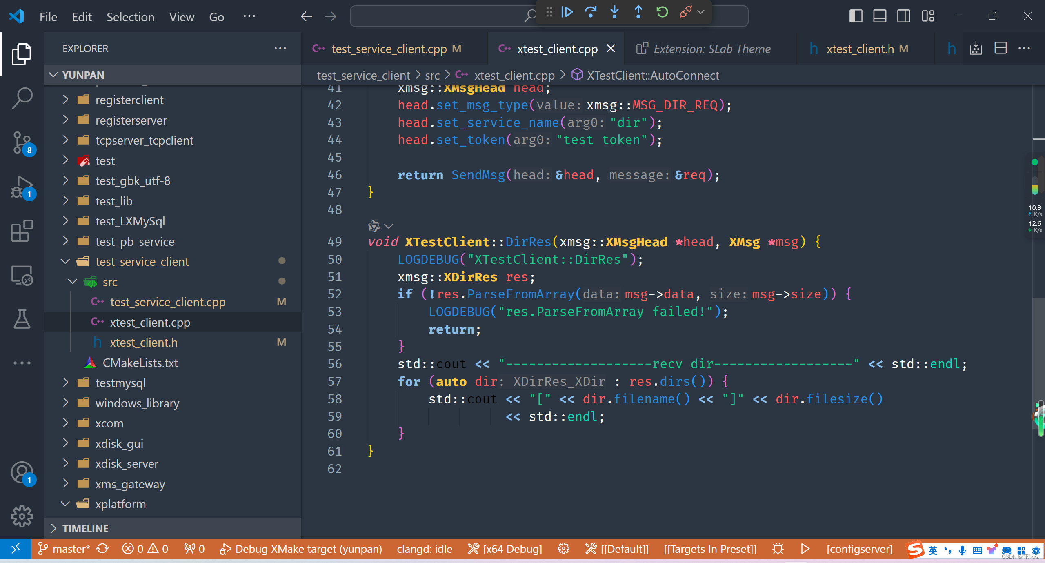This screenshot has height=563, width=1045.
Task: Open the Edit menu
Action: pyautogui.click(x=82, y=17)
